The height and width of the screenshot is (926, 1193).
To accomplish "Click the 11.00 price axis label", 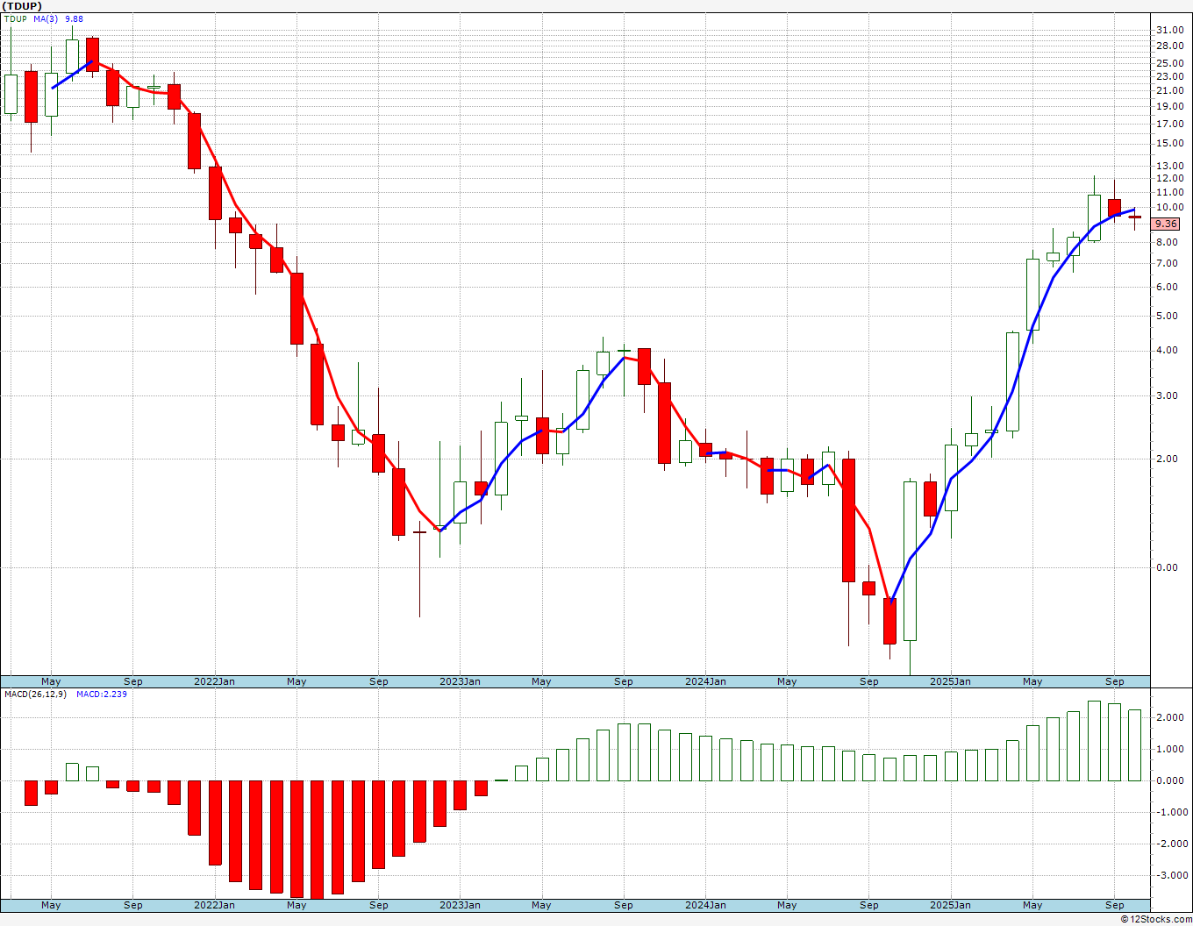I will tap(1171, 192).
